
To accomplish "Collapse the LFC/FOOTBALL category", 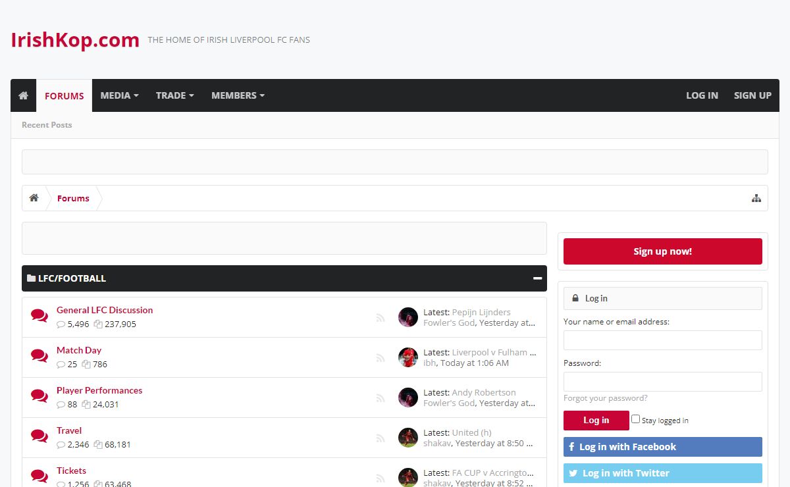I will [538, 278].
